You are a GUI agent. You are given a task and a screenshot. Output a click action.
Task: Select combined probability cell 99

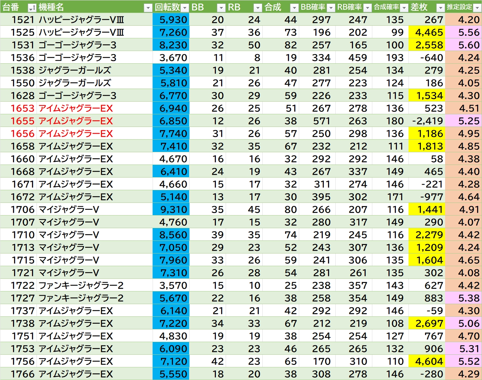(390, 32)
